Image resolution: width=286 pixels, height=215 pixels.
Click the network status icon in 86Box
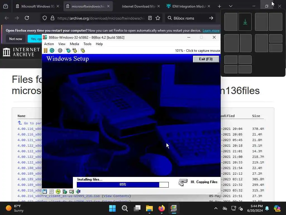(x=65, y=191)
